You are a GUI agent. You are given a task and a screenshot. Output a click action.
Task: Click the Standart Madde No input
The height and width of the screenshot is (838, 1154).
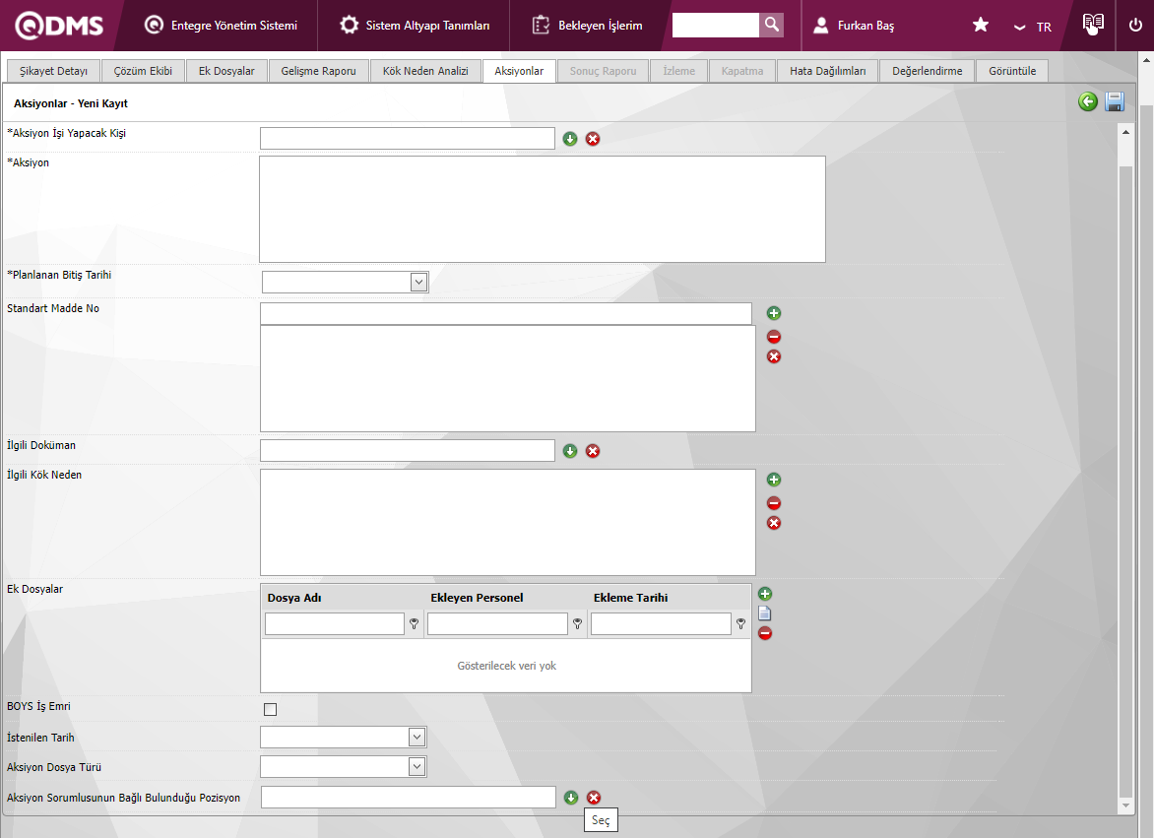[x=505, y=313]
